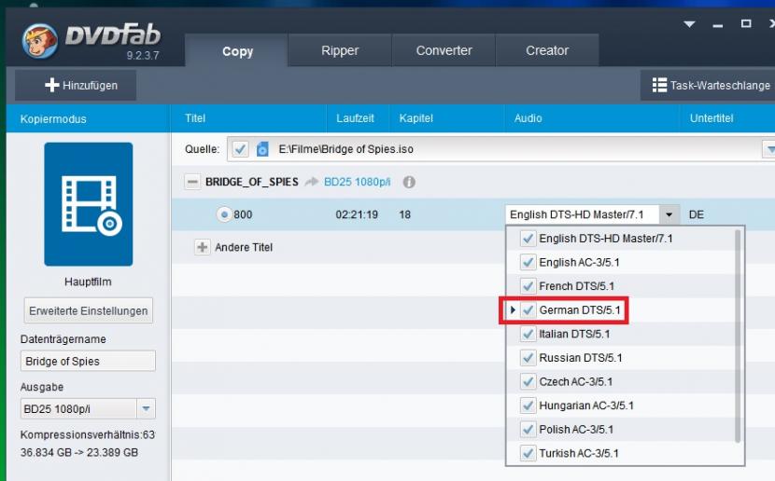Click the audio list scrollbar
The image size is (775, 481).
738,337
